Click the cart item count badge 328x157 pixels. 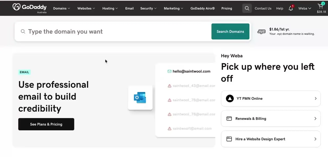click(x=323, y=4)
